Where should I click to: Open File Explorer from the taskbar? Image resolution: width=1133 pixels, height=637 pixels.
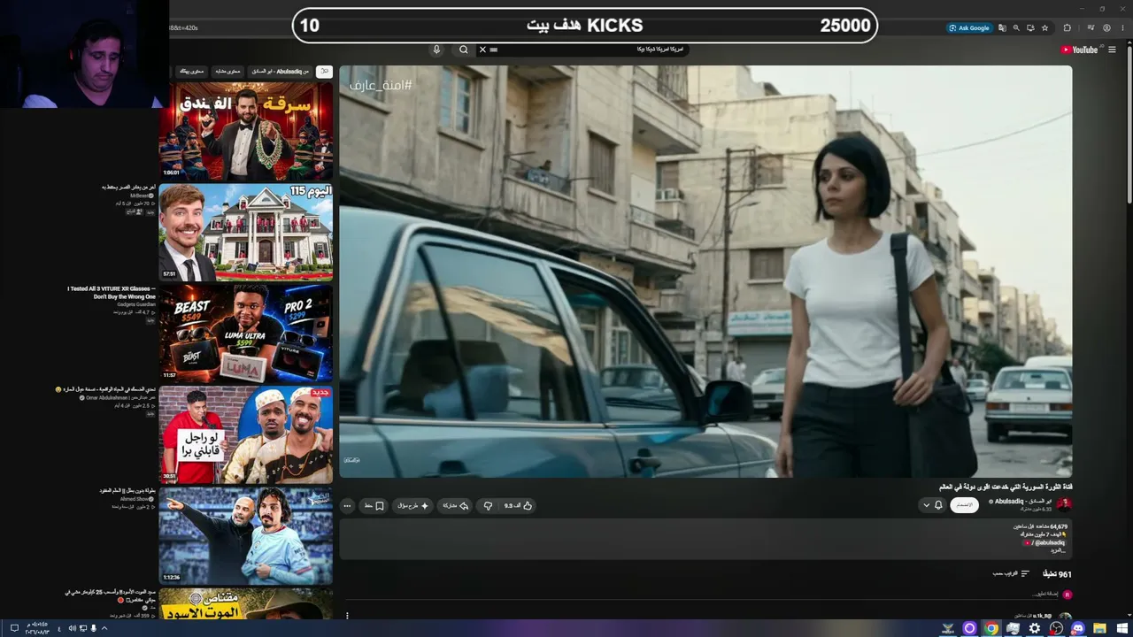pyautogui.click(x=1099, y=628)
